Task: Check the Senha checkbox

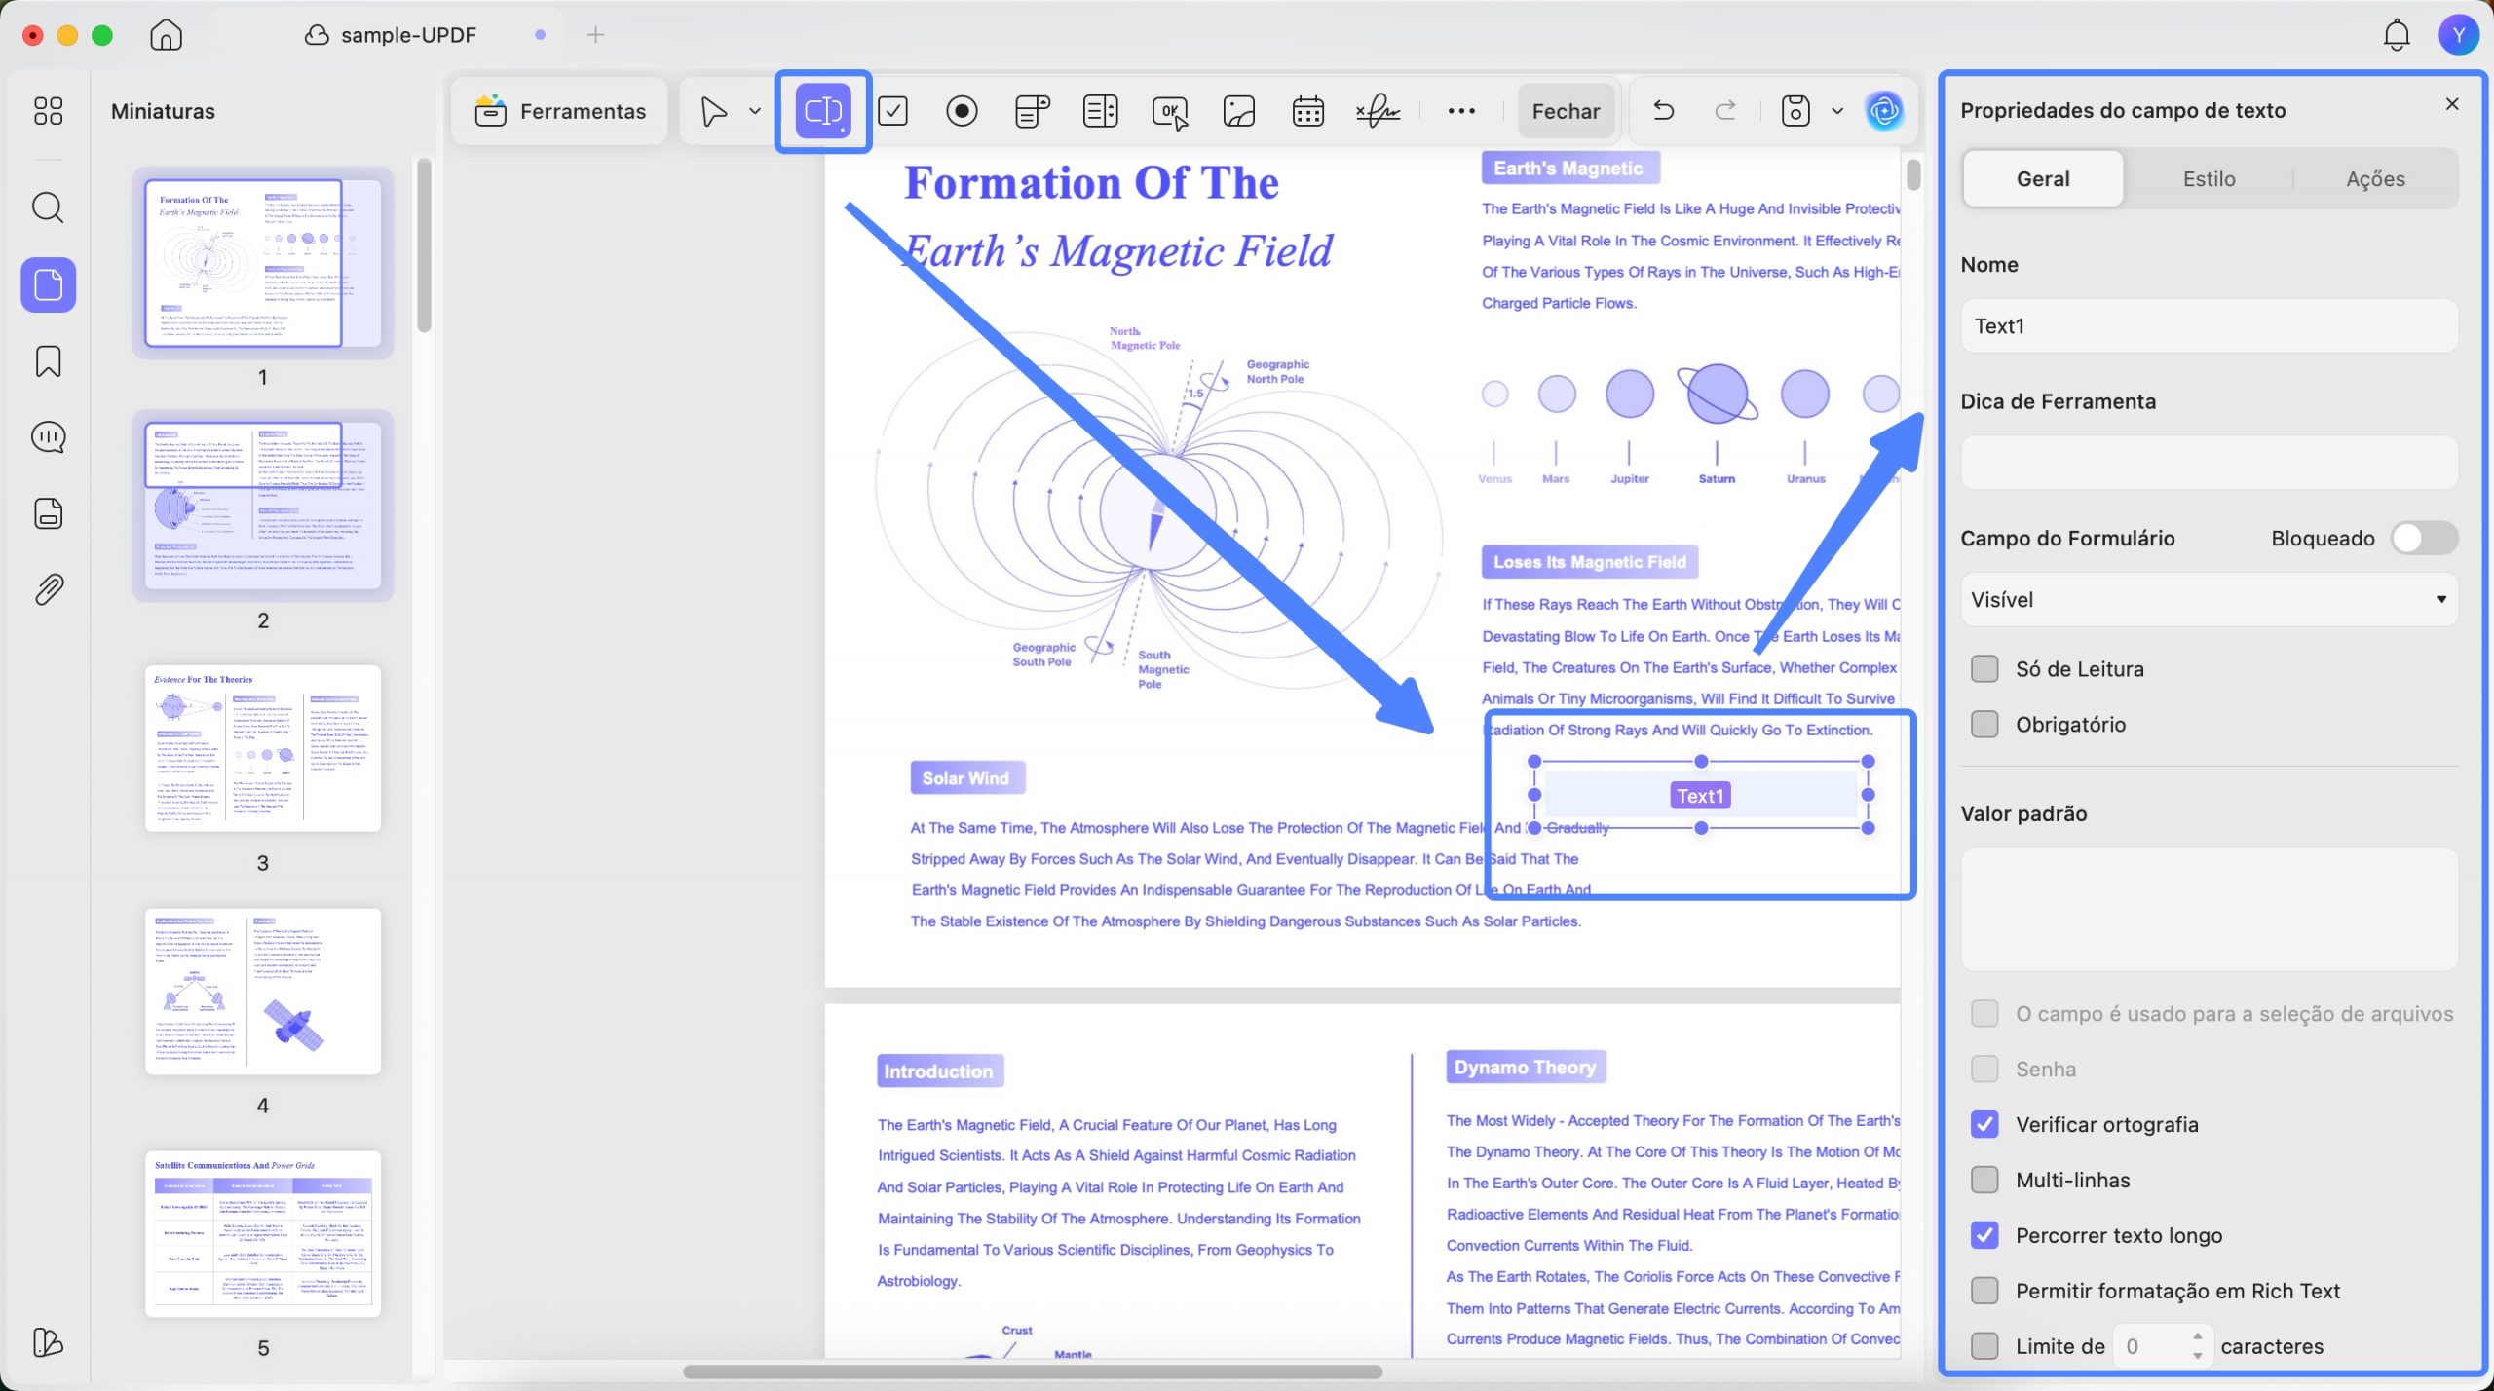Action: coord(1984,1069)
